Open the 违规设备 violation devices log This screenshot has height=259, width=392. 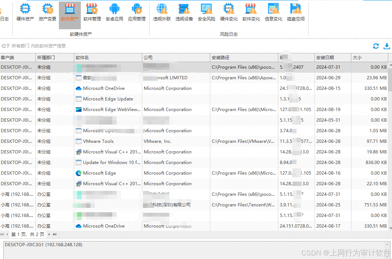(184, 12)
